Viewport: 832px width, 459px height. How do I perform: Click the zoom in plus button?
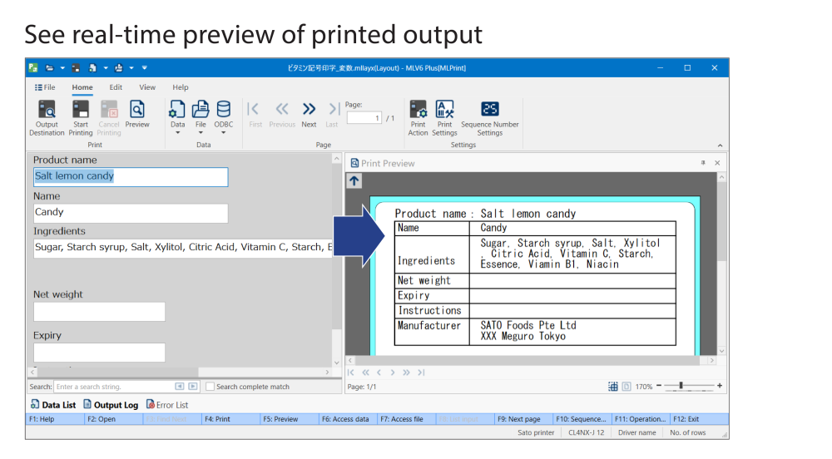click(720, 386)
